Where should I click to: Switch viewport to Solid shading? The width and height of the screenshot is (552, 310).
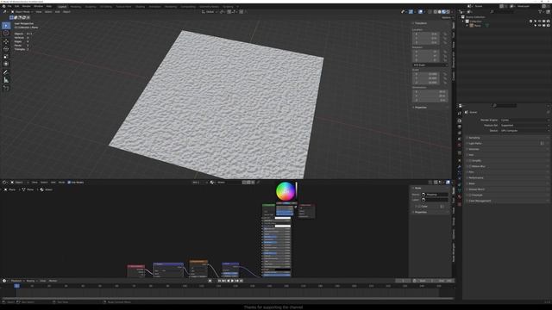coord(440,11)
